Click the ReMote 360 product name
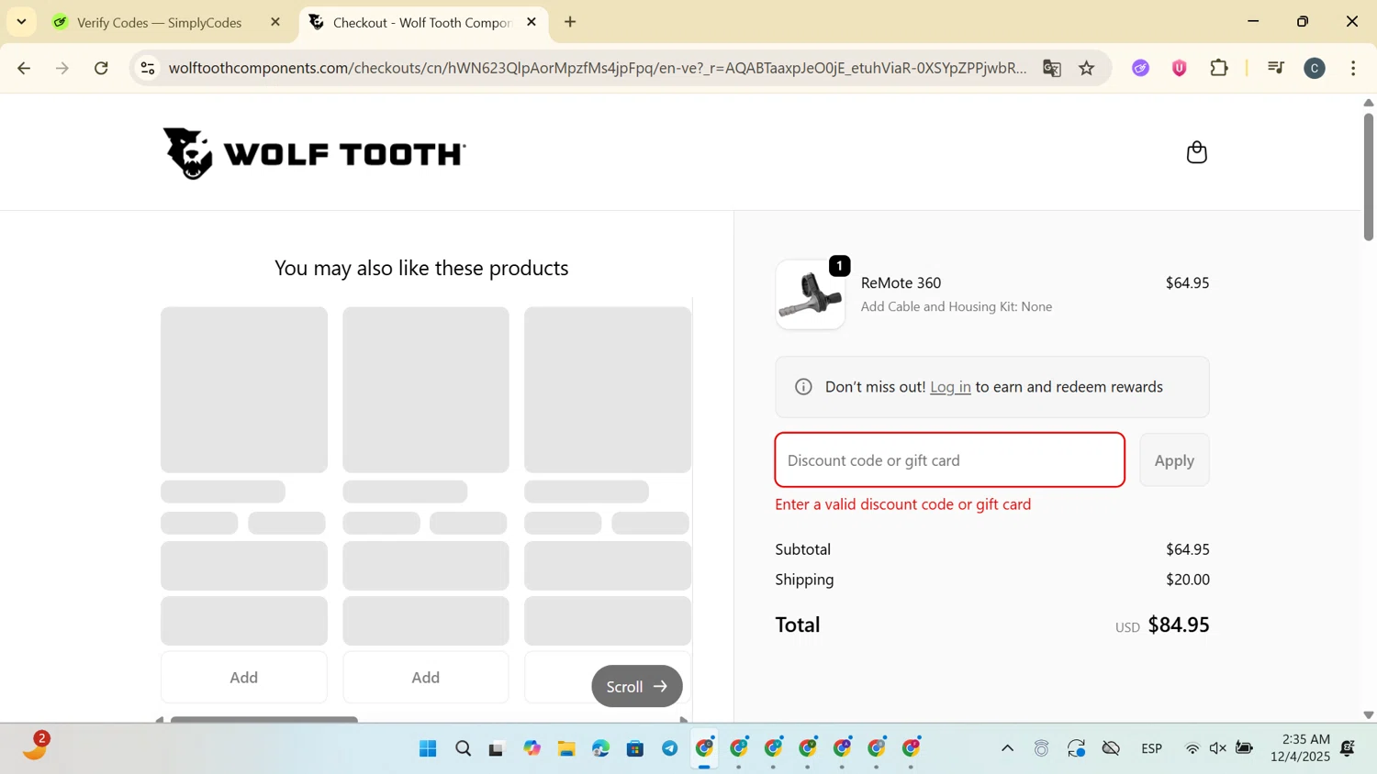The height and width of the screenshot is (774, 1377). click(x=901, y=283)
